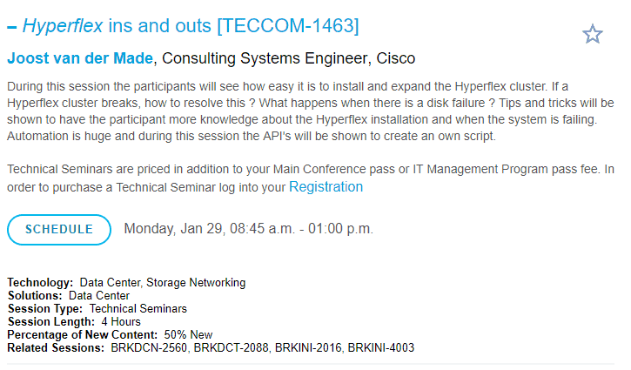631x370 pixels.
Task: View speaker Joost van der Made's profile
Action: pos(80,58)
